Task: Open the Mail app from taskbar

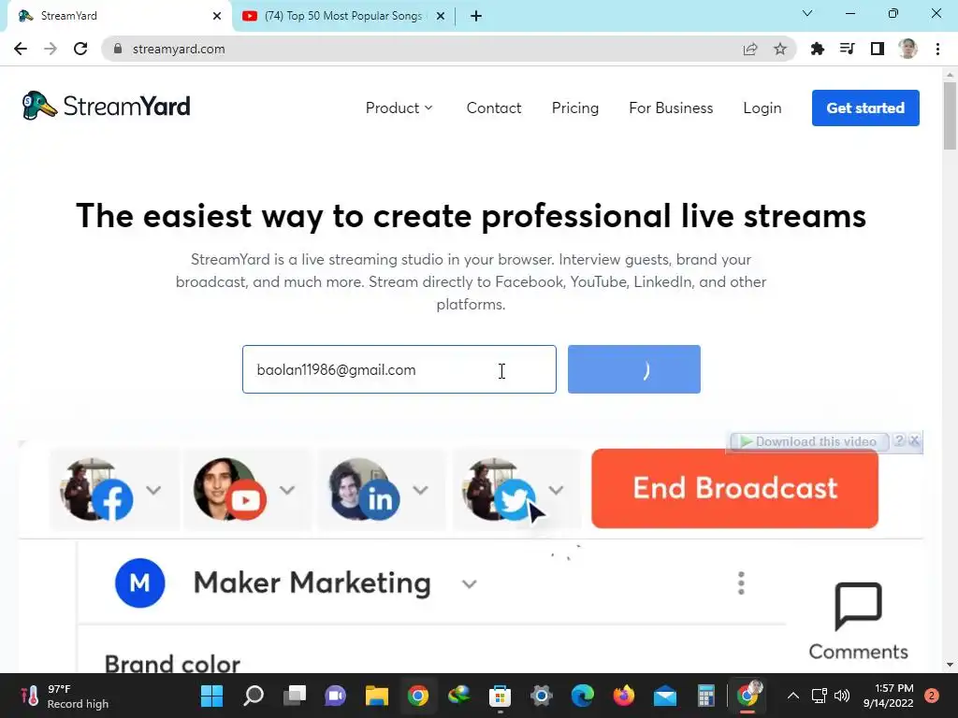Action: coord(665,696)
